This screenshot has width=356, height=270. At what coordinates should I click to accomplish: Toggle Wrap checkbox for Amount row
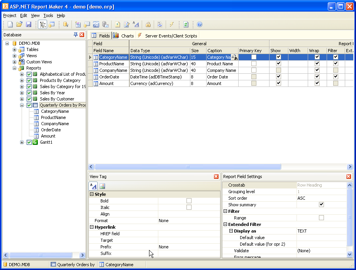click(x=317, y=83)
